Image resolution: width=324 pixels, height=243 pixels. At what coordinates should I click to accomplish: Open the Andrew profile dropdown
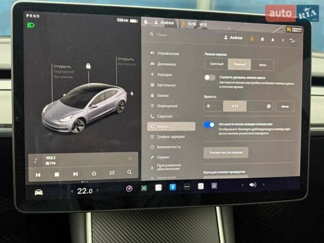point(233,37)
